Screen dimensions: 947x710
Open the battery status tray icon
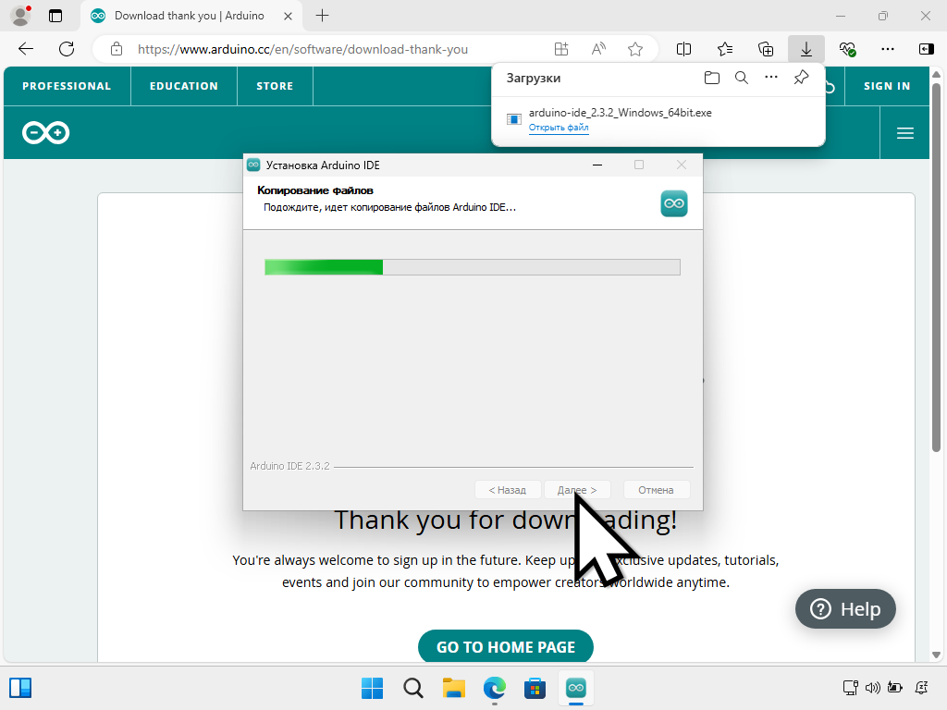tap(895, 688)
